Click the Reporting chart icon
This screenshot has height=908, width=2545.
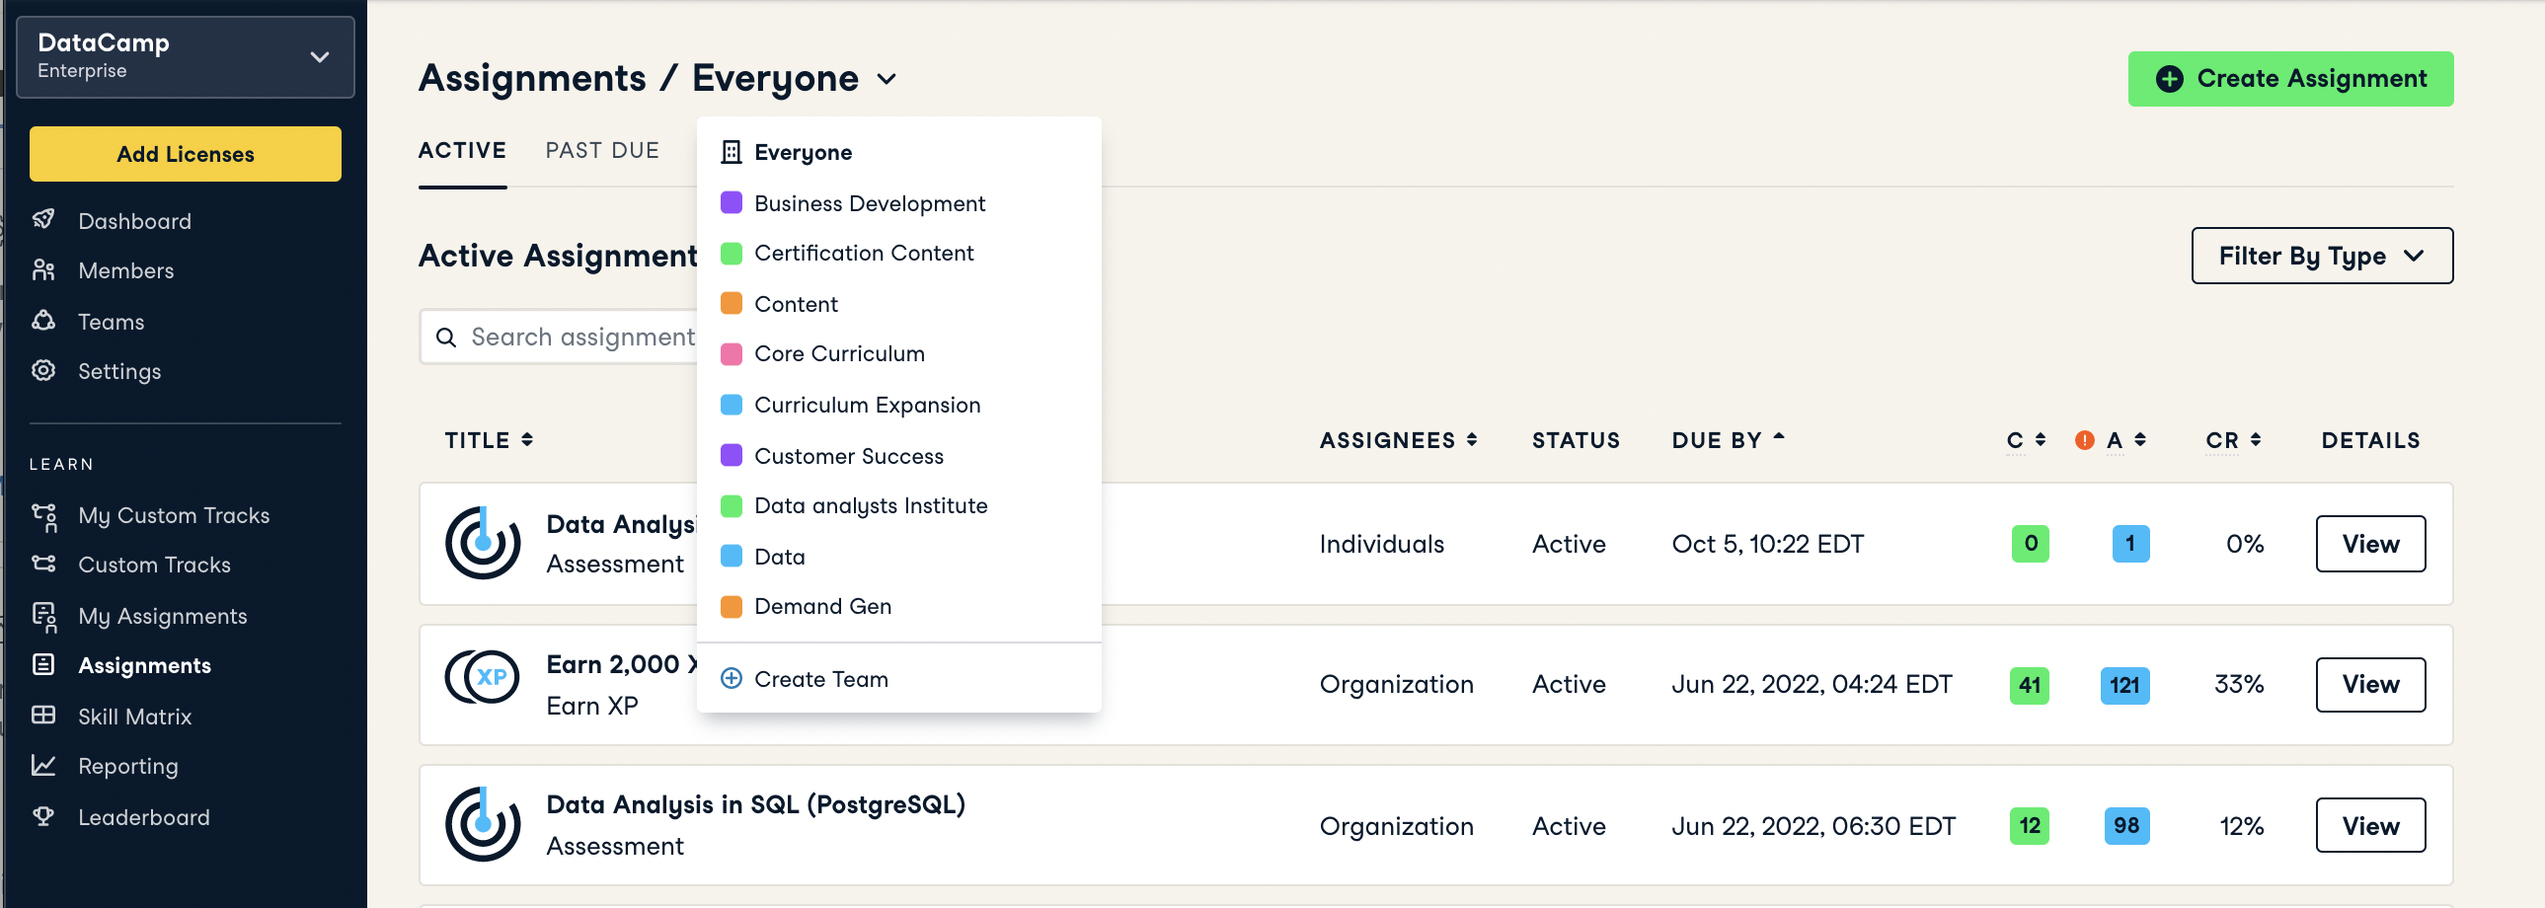[43, 766]
